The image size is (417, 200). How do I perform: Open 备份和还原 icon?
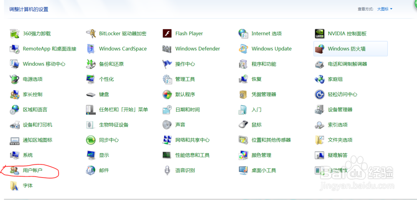click(90, 64)
